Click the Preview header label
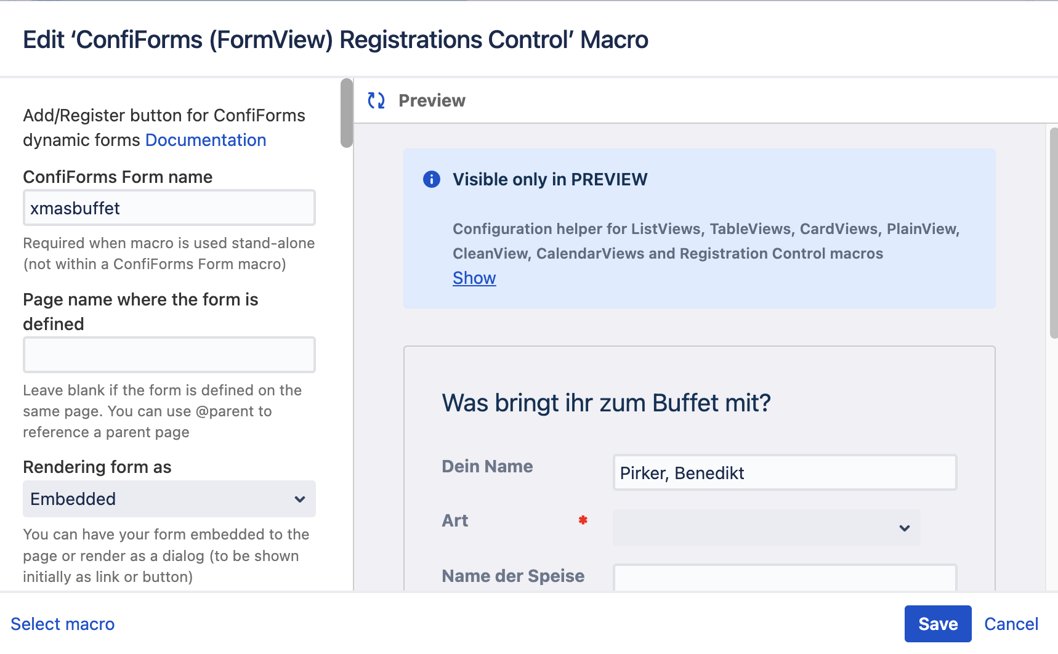This screenshot has height=654, width=1058. tap(432, 100)
